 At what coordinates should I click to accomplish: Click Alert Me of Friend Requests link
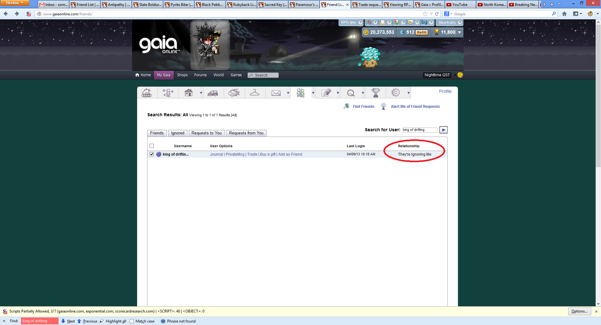click(x=415, y=107)
